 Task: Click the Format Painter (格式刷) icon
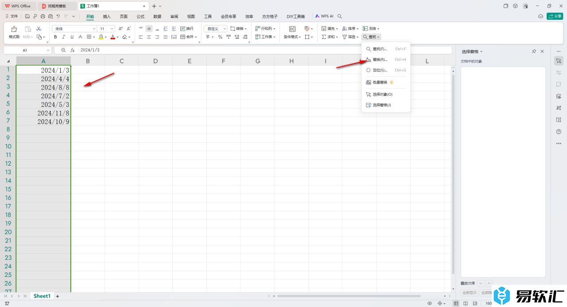(14, 29)
